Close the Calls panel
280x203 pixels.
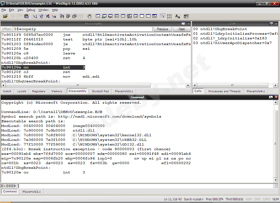[x=276, y=24]
